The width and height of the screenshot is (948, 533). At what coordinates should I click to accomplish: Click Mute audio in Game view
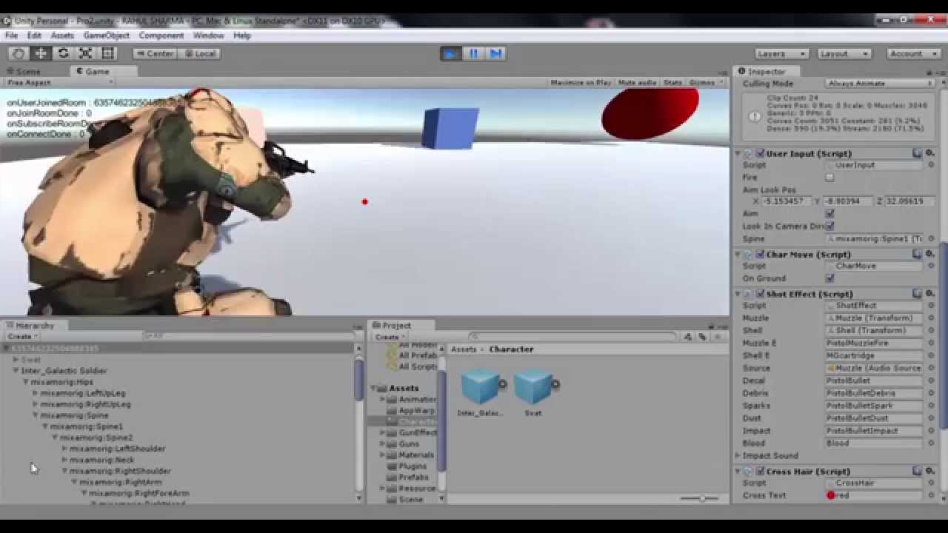coord(637,82)
